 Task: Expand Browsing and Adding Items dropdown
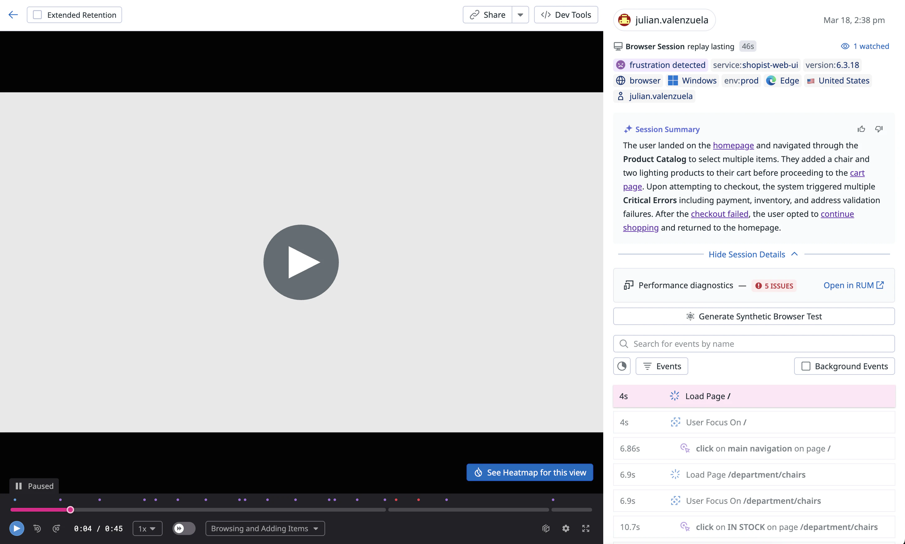(x=265, y=528)
